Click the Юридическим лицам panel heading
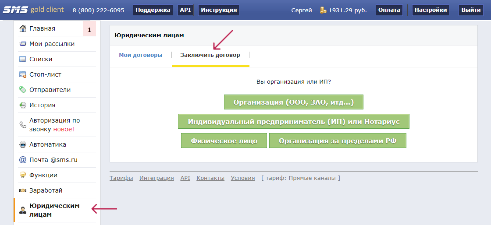Screen dimensions: 491x225 point(149,35)
